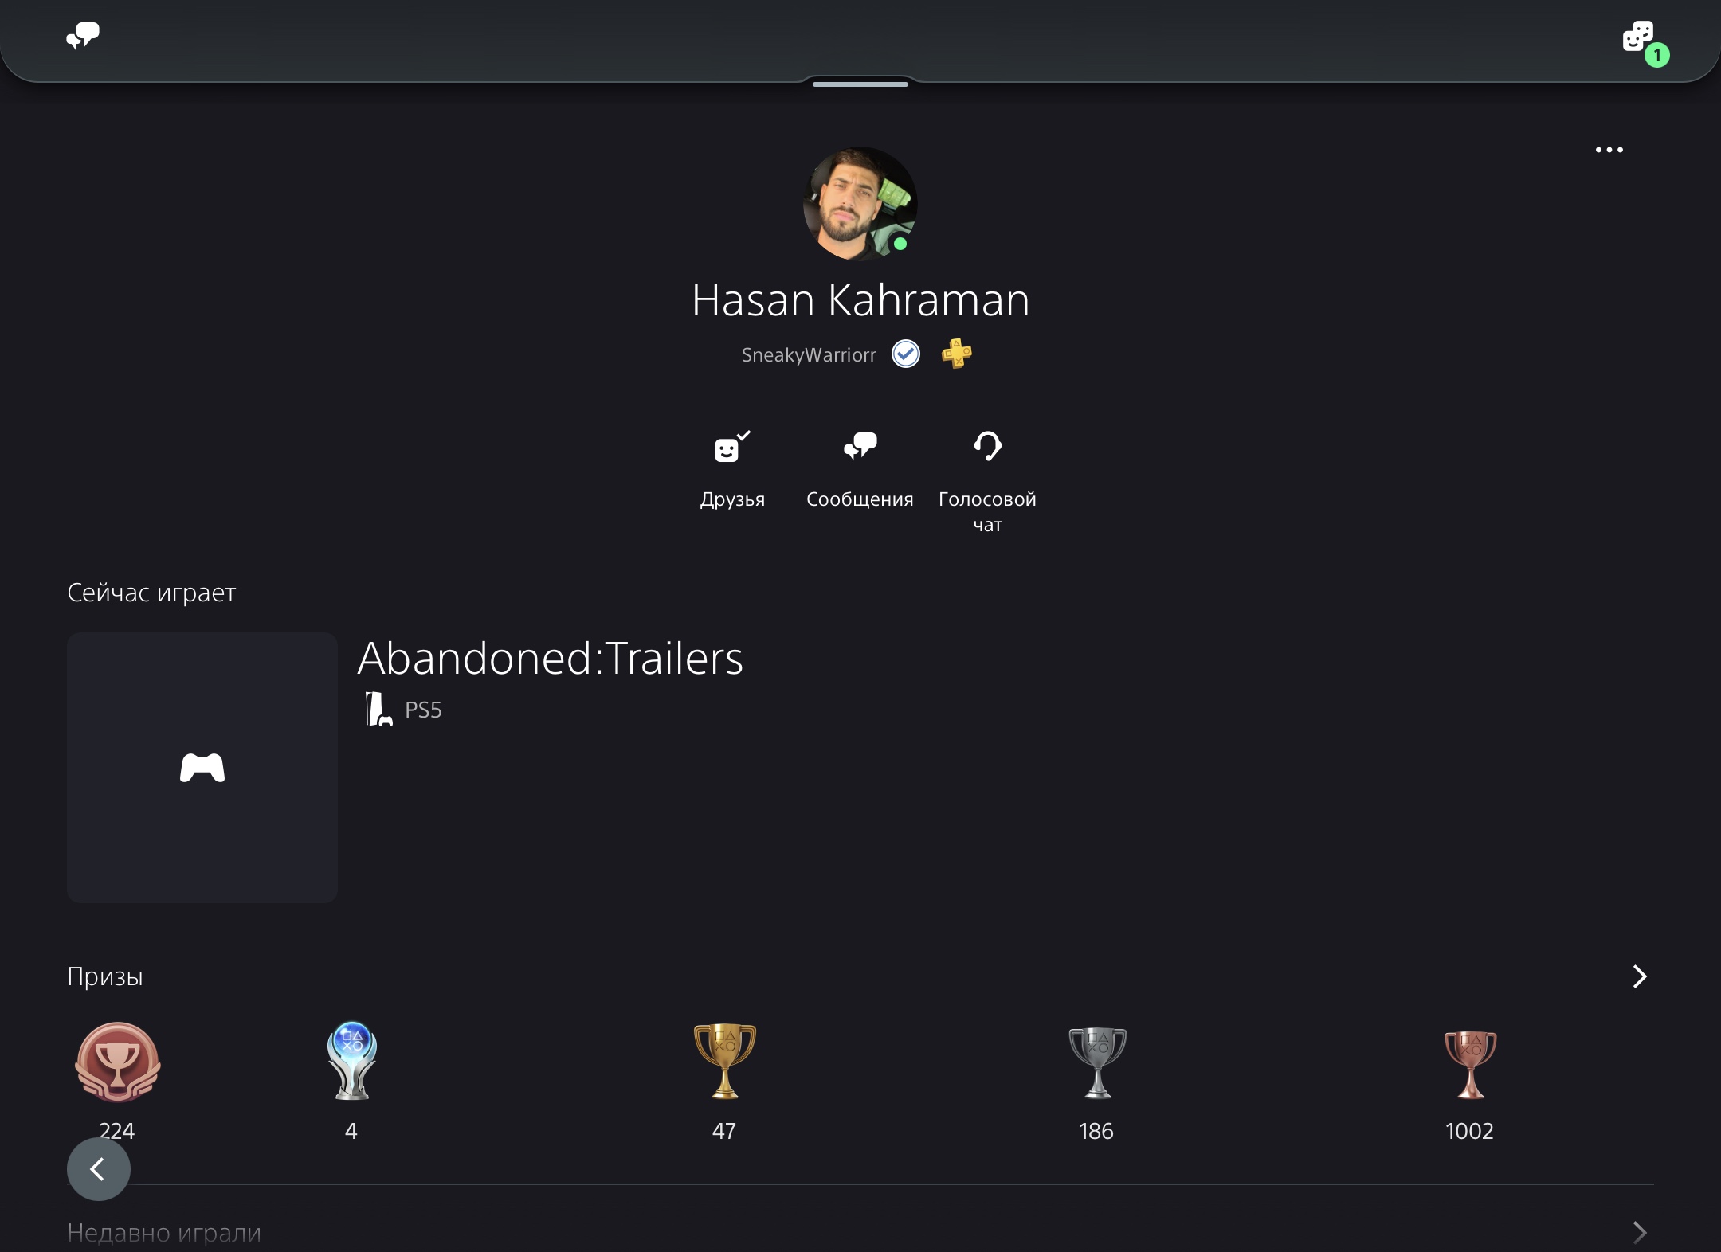
Task: Tap the platinum trophy icon
Action: [x=351, y=1061]
